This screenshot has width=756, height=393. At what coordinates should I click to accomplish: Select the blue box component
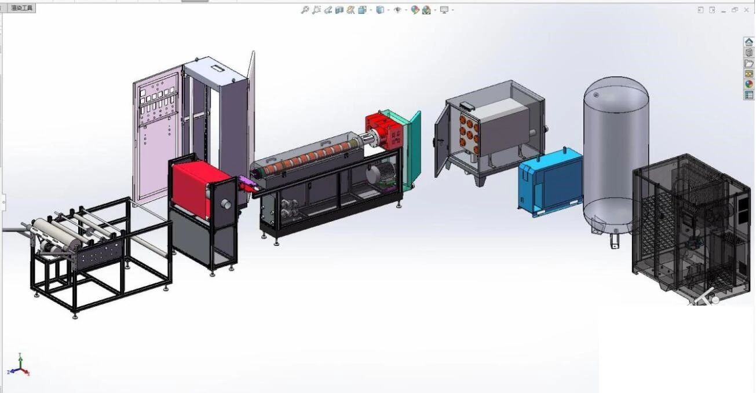point(550,182)
